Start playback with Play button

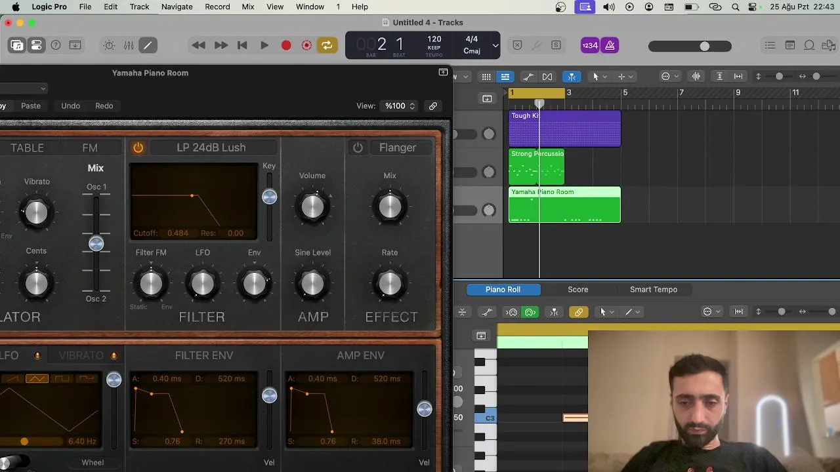[x=264, y=45]
